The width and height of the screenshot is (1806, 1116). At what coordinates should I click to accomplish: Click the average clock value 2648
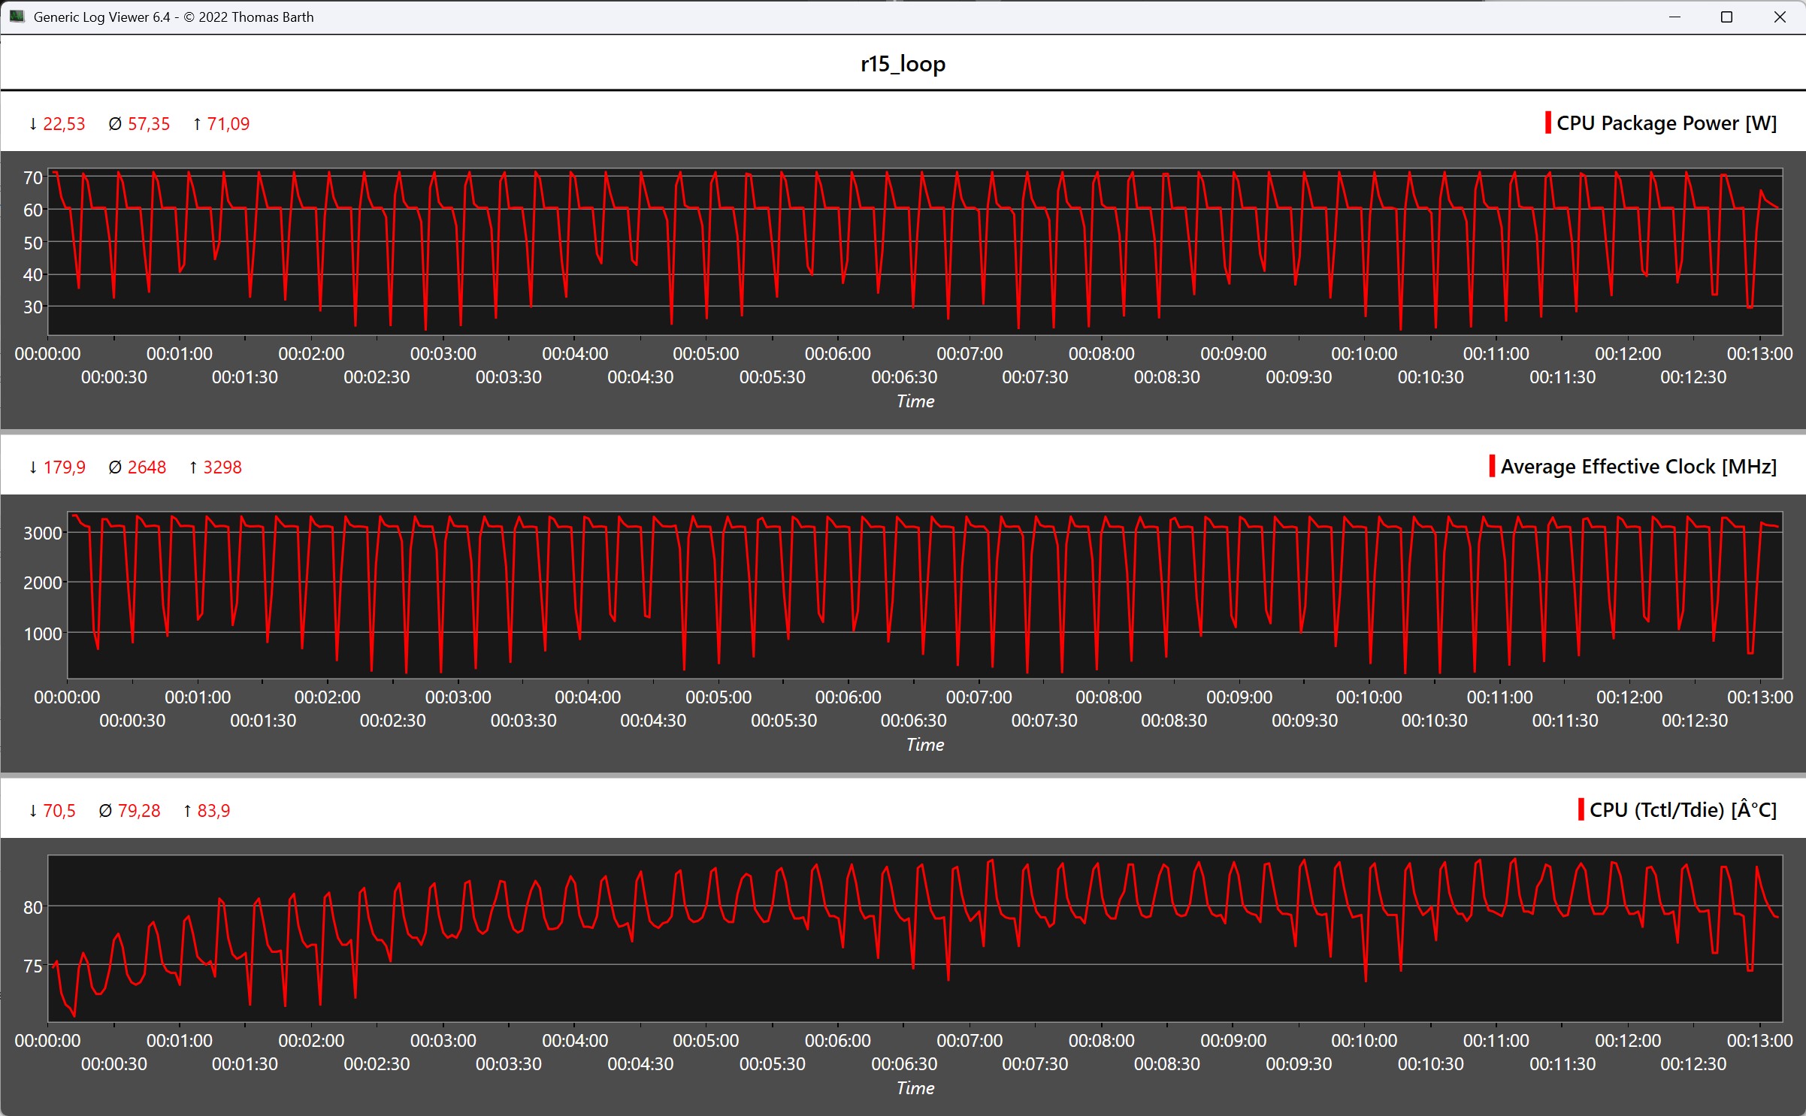pos(147,467)
